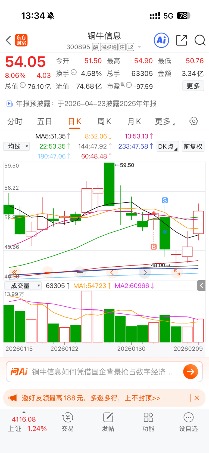Tap the red B buy marker
Viewport: 209px width, 453px height.
pyautogui.click(x=154, y=247)
